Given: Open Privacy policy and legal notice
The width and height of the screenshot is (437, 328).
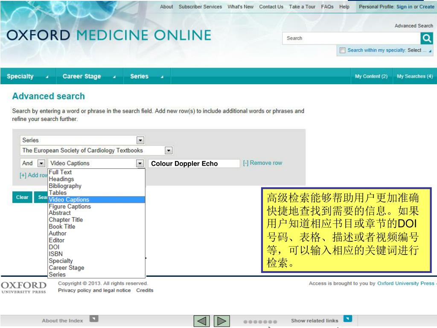Looking at the screenshot, I should coord(94,290).
